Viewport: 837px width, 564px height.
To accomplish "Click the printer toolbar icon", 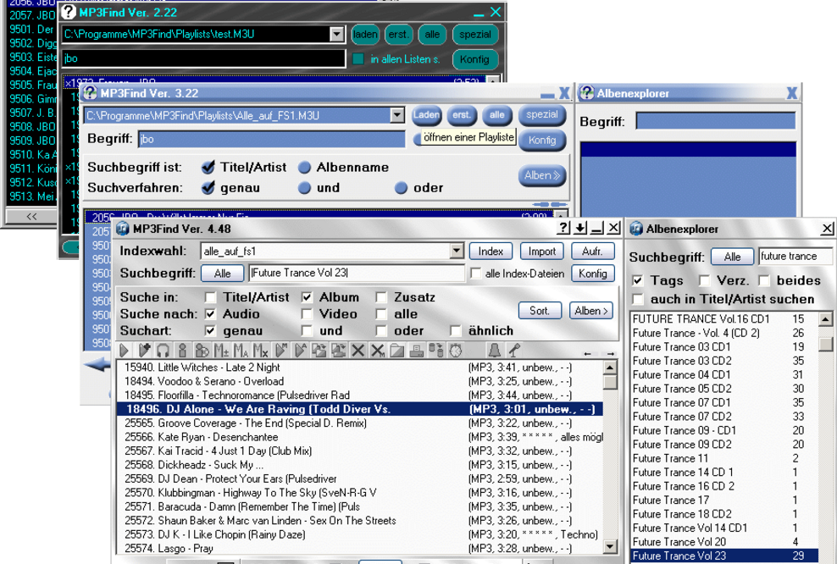I will 418,349.
